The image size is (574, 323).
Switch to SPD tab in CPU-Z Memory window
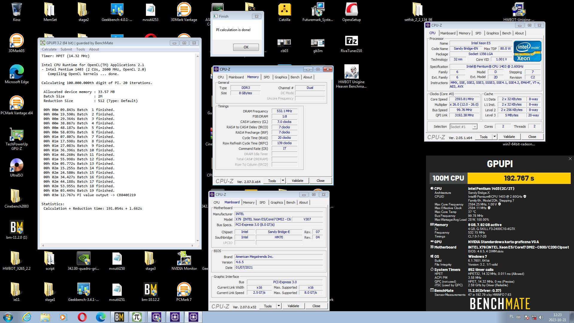point(266,77)
